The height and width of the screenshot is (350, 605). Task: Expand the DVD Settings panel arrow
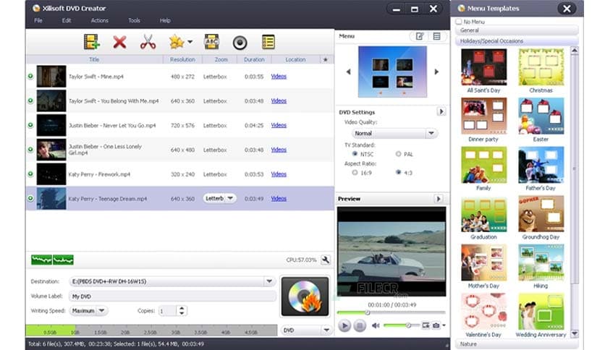click(441, 112)
